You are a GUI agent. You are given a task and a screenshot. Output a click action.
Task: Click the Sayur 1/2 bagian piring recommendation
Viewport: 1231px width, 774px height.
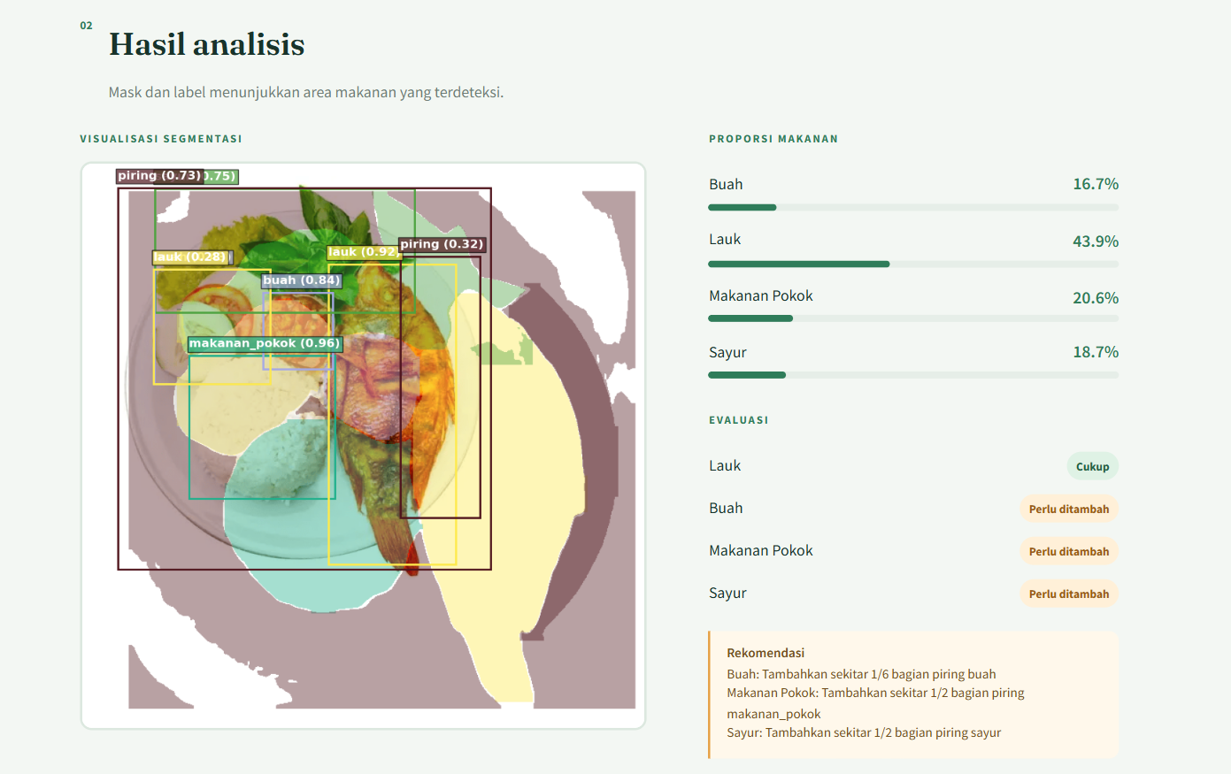coord(864,732)
